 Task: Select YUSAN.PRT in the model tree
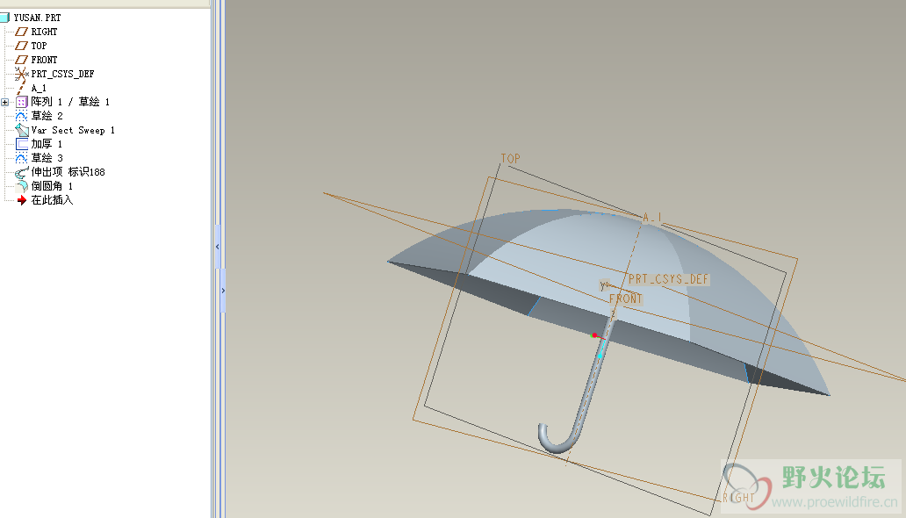pos(37,18)
